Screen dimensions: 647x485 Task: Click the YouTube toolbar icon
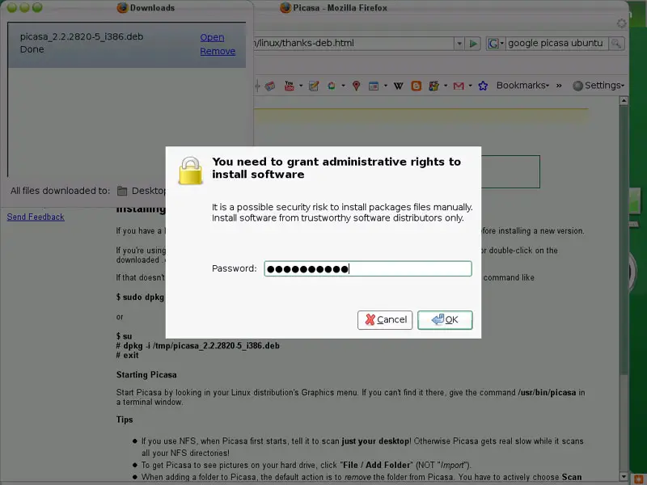290,86
